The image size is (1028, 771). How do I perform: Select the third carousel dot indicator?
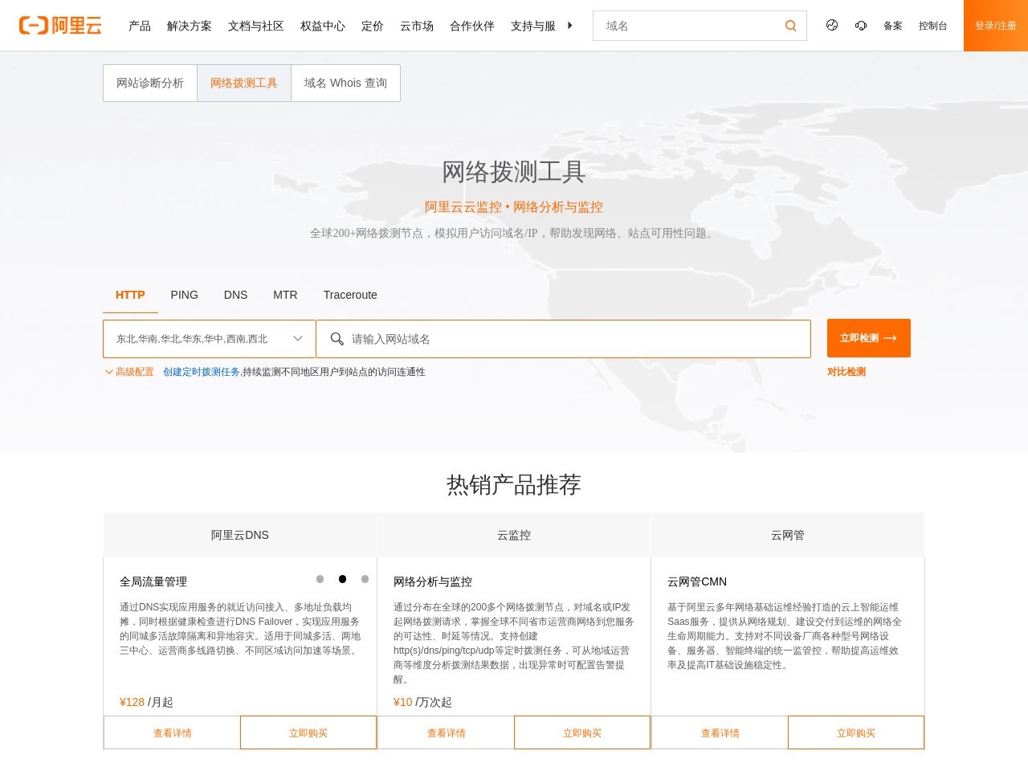point(365,578)
